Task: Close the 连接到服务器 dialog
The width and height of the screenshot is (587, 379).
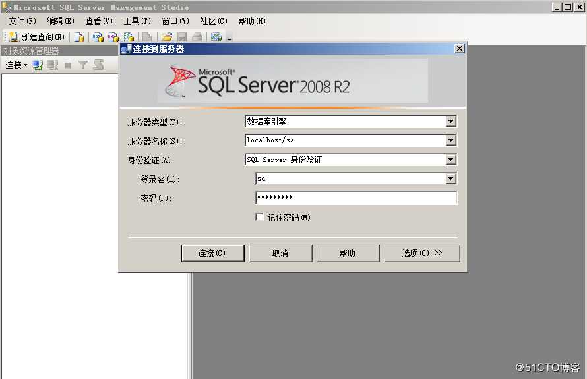Action: [459, 49]
